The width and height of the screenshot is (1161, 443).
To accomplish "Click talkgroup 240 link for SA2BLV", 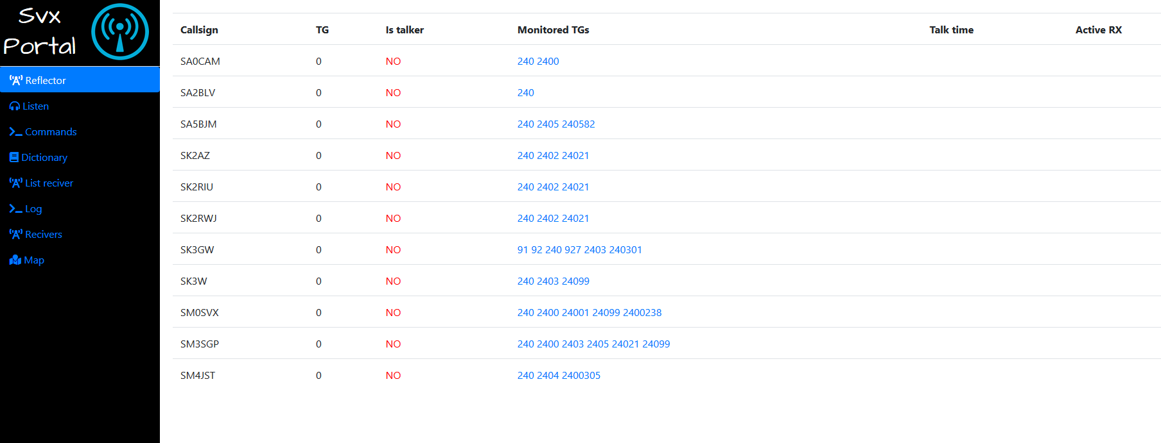I will [x=525, y=92].
